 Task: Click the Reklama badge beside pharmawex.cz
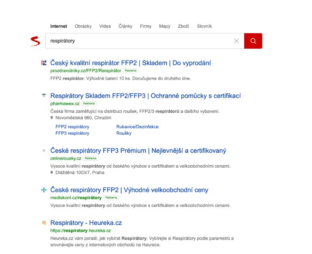point(89,104)
